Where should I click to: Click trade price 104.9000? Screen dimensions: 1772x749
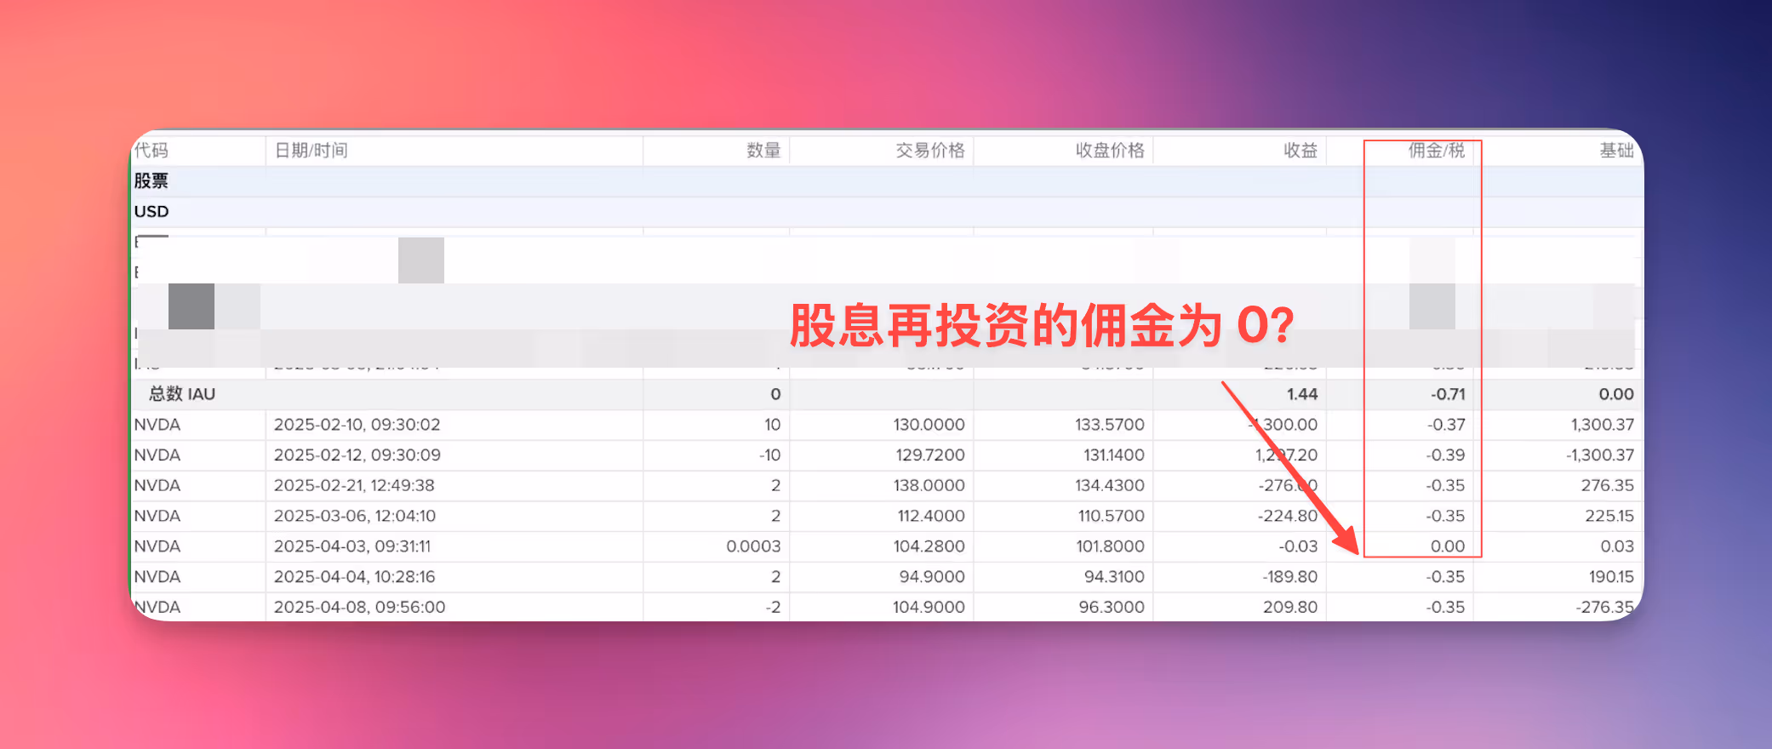click(929, 608)
